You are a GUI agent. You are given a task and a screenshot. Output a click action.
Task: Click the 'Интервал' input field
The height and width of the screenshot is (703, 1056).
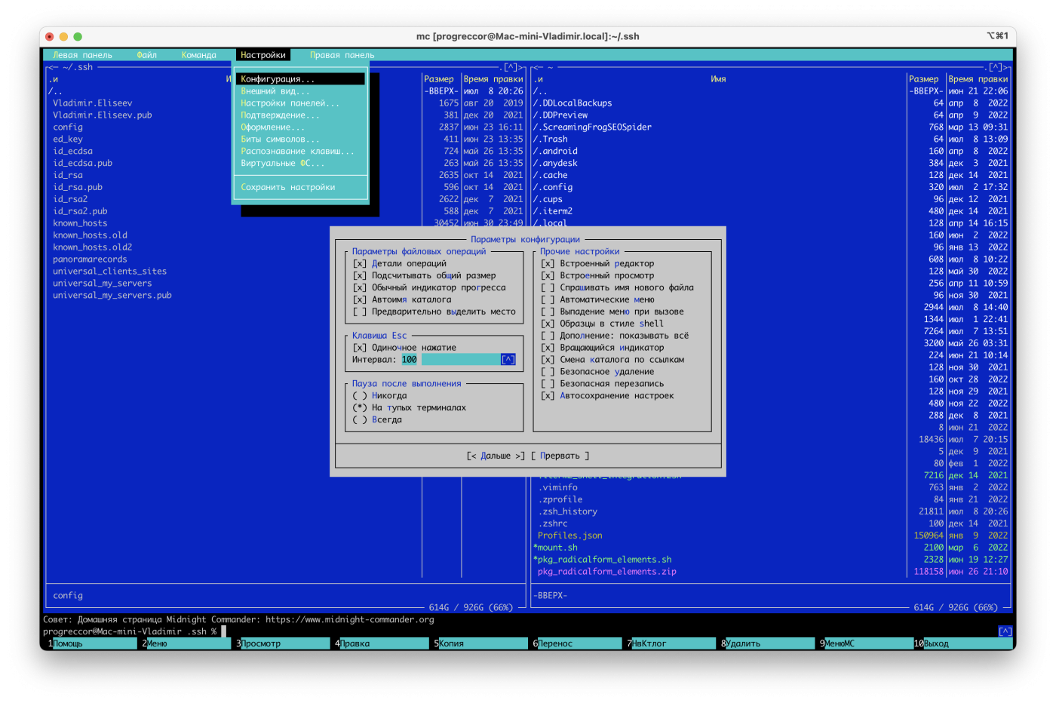pos(451,360)
